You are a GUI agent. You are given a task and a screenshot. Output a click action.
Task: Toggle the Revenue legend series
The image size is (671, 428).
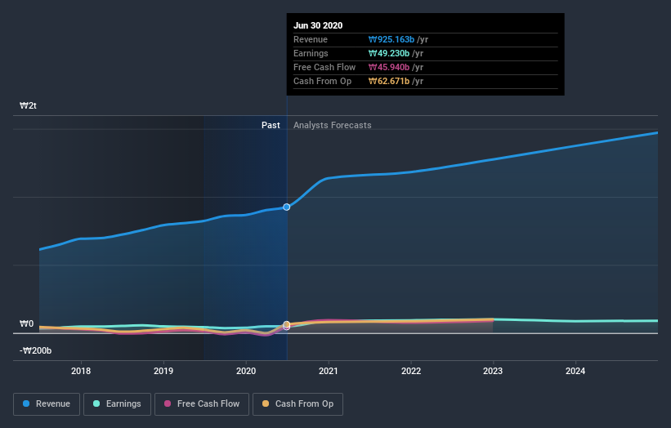click(47, 404)
